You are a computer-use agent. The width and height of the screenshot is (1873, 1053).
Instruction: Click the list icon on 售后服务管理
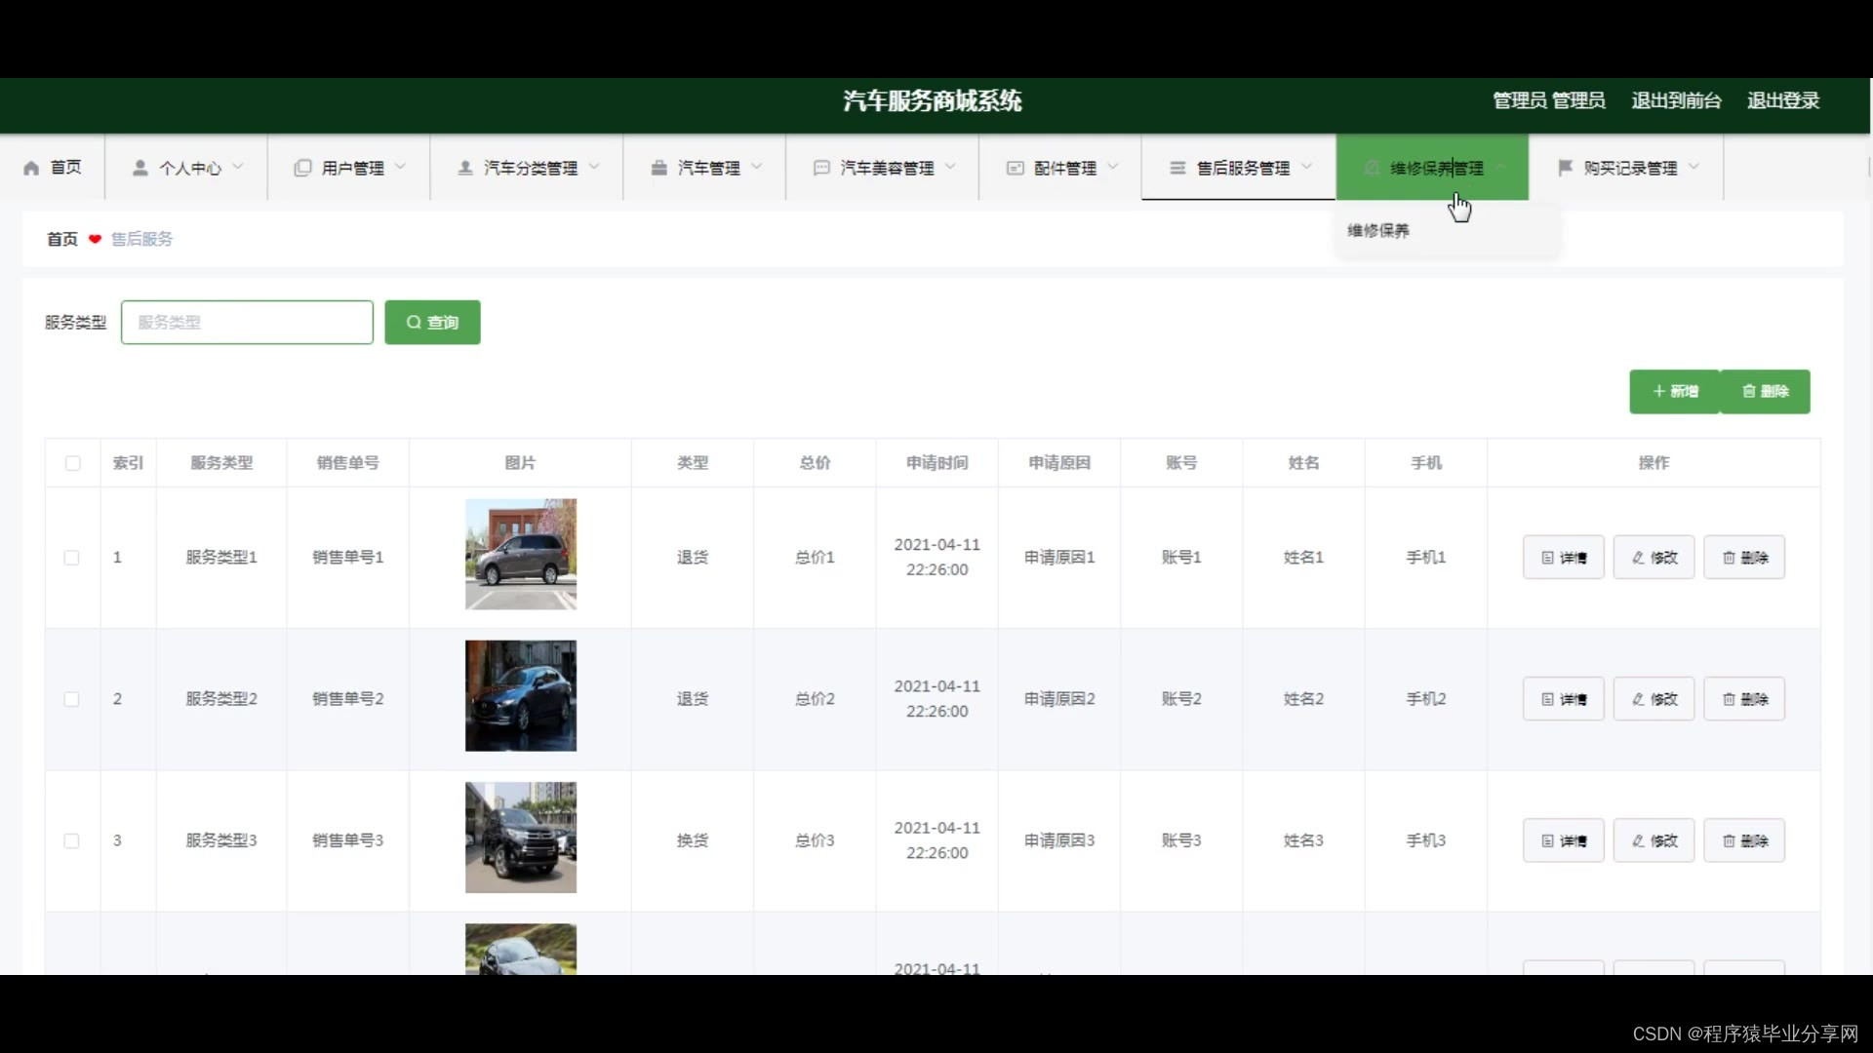pyautogui.click(x=1176, y=167)
